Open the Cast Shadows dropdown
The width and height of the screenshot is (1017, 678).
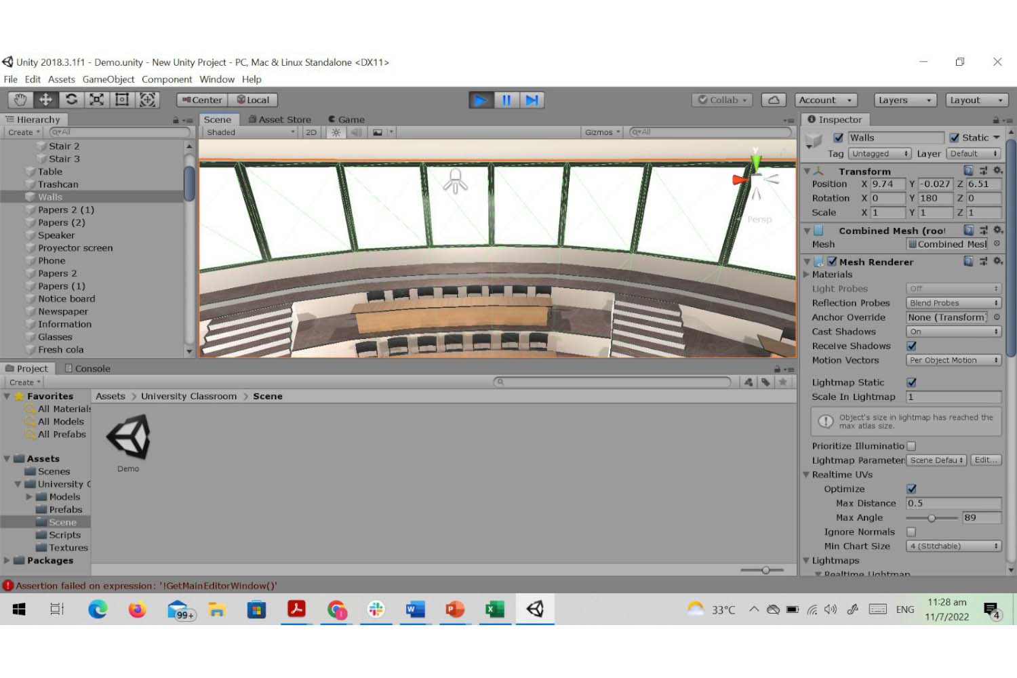tap(953, 332)
